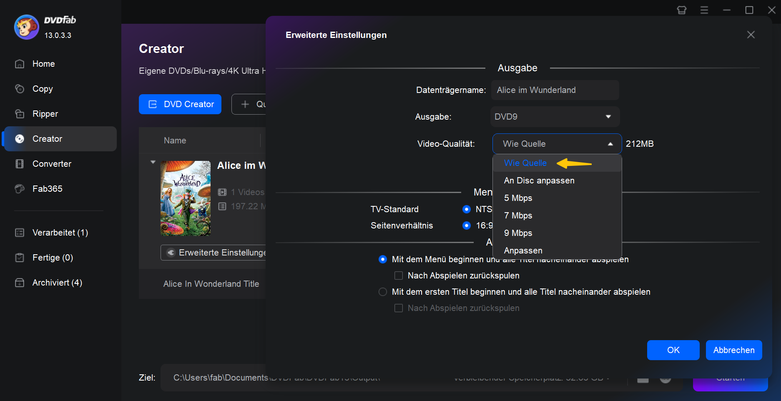The width and height of the screenshot is (781, 401).
Task: Expand the Ausgabe DVD9 dropdown
Action: click(x=555, y=117)
